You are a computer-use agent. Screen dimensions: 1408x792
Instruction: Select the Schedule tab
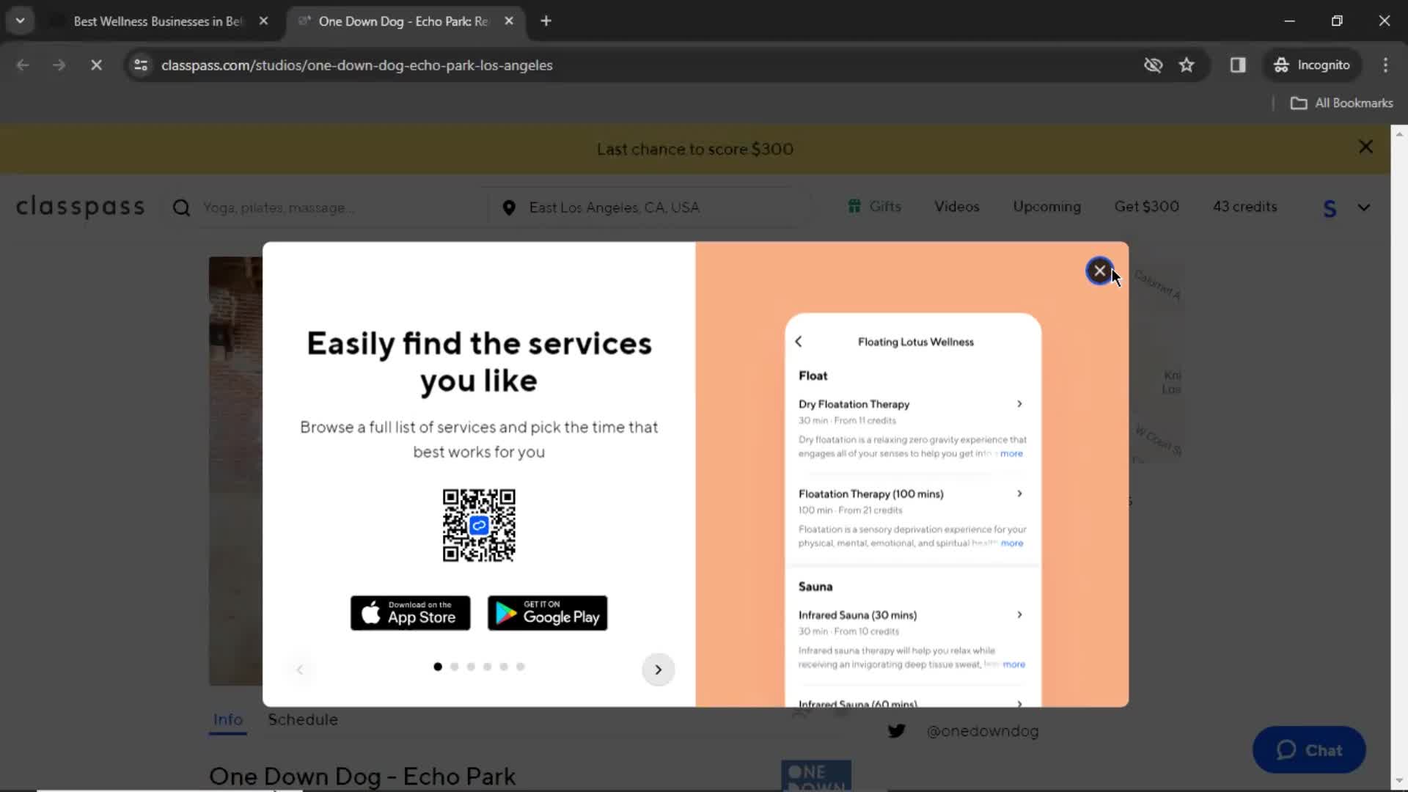pos(303,719)
